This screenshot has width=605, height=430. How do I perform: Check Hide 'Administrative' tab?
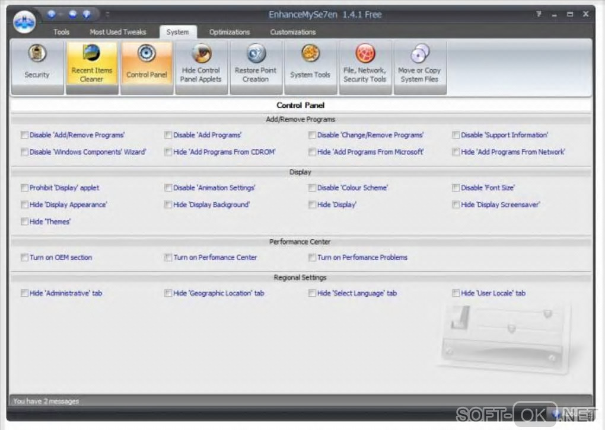tap(24, 293)
